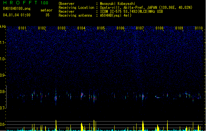This screenshot has height=131, width=206.
Task: Click observer name Masayuki Kobayashi
Action: (118, 4)
